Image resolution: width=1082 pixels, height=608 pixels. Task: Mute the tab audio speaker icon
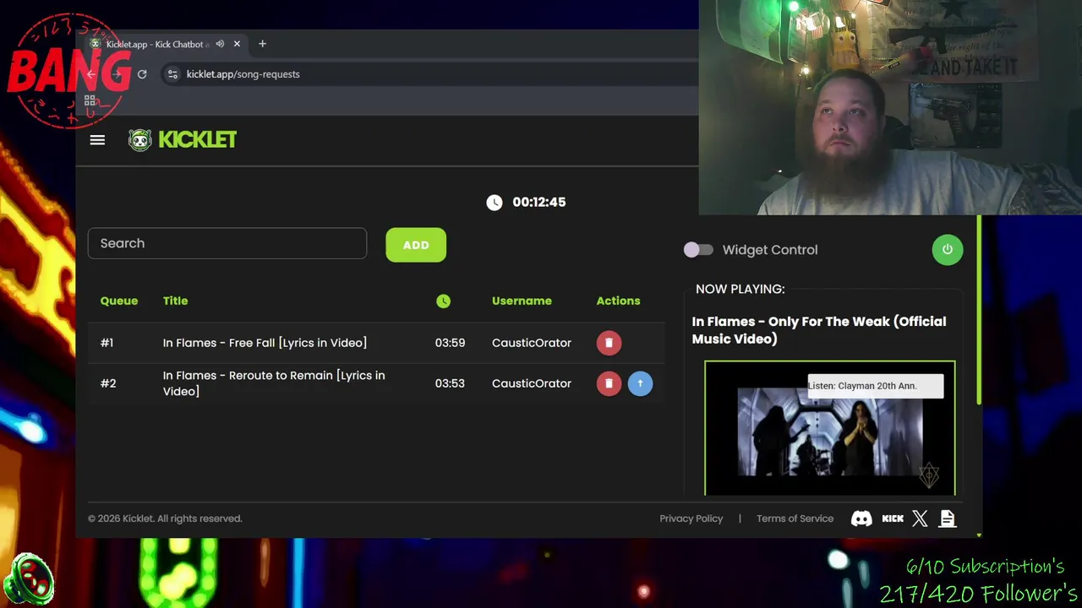220,44
